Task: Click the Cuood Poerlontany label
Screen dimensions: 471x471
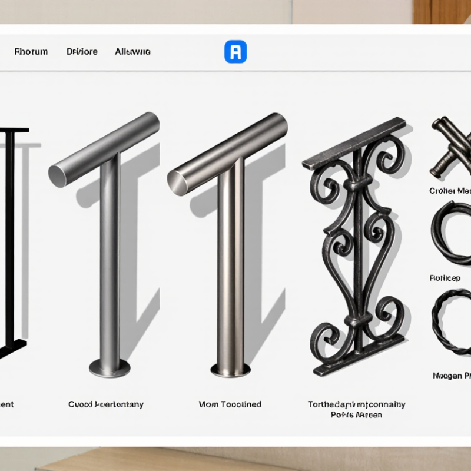Action: click(x=106, y=404)
